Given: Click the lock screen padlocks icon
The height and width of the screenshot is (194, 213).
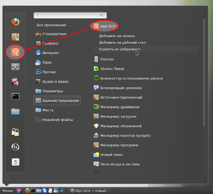Looking at the screenshot, I should (15, 132).
